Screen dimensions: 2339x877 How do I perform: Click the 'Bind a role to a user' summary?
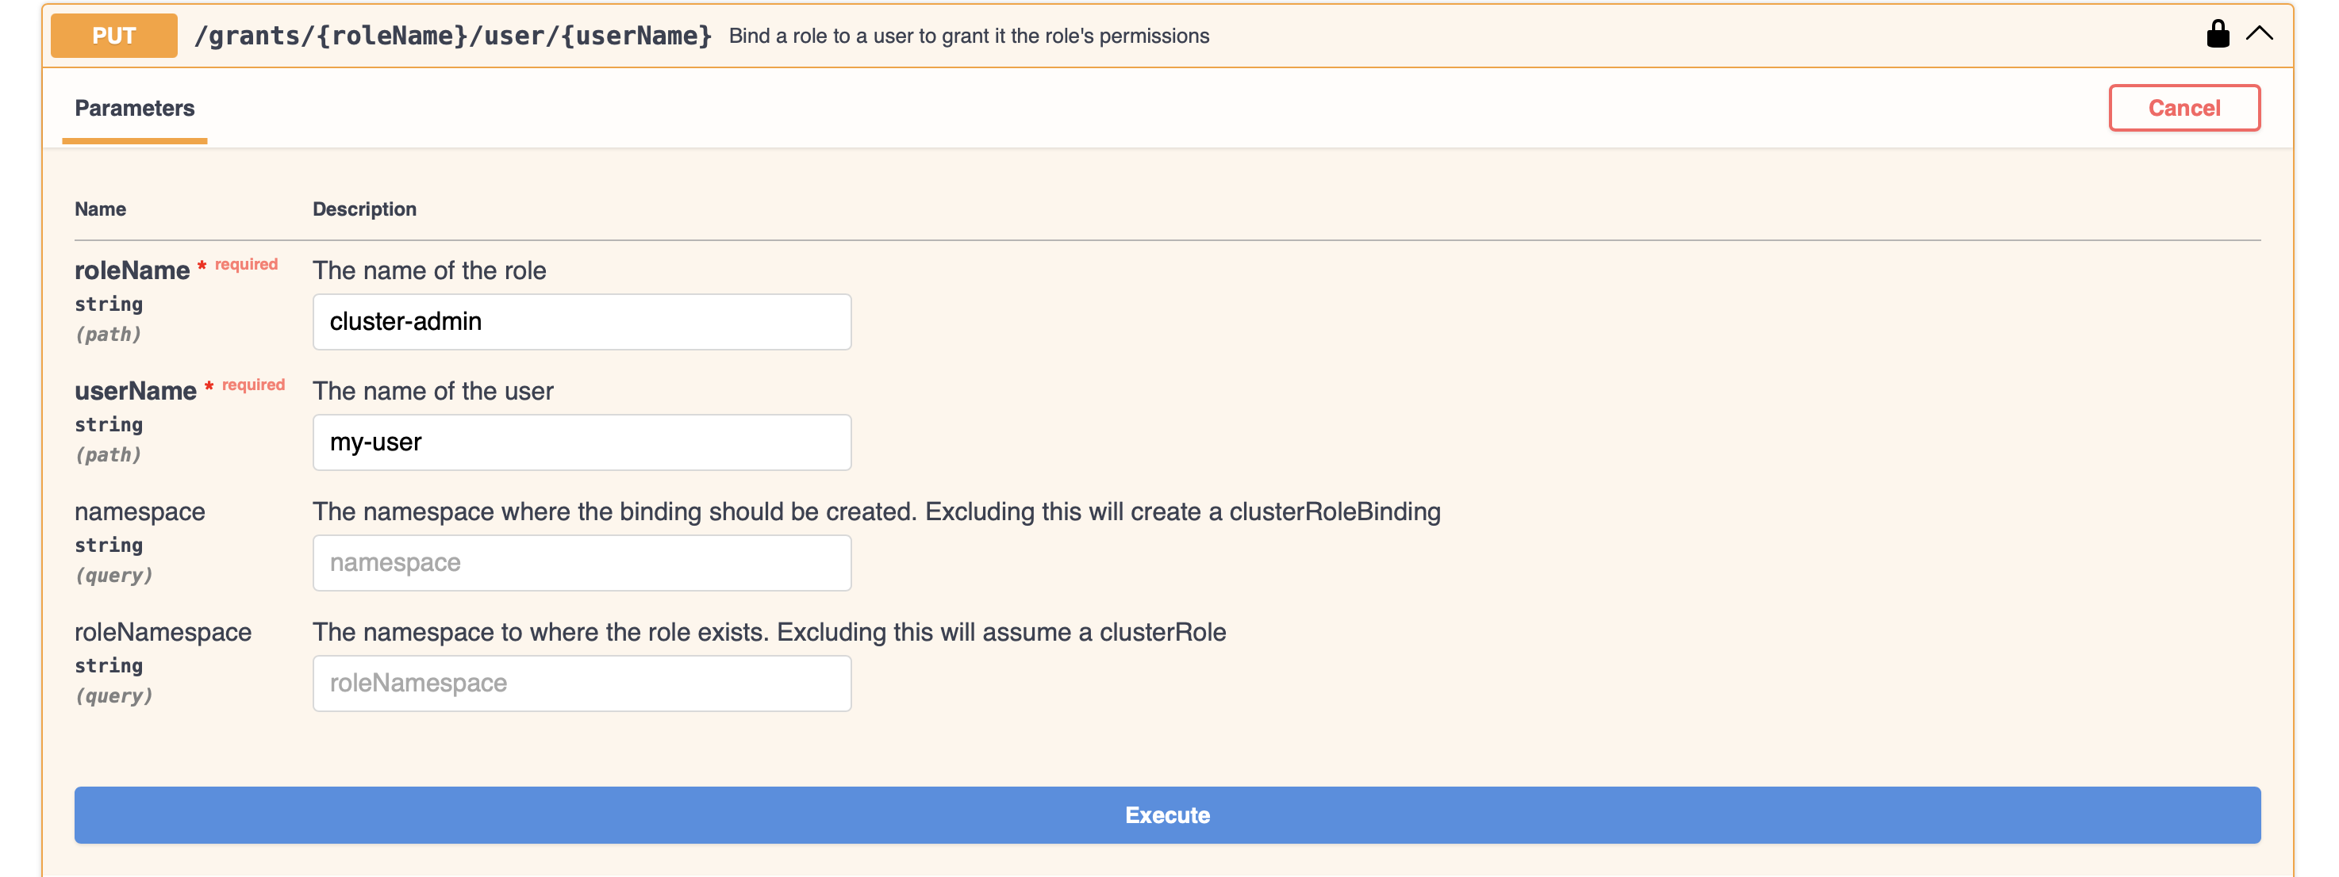[x=968, y=36]
